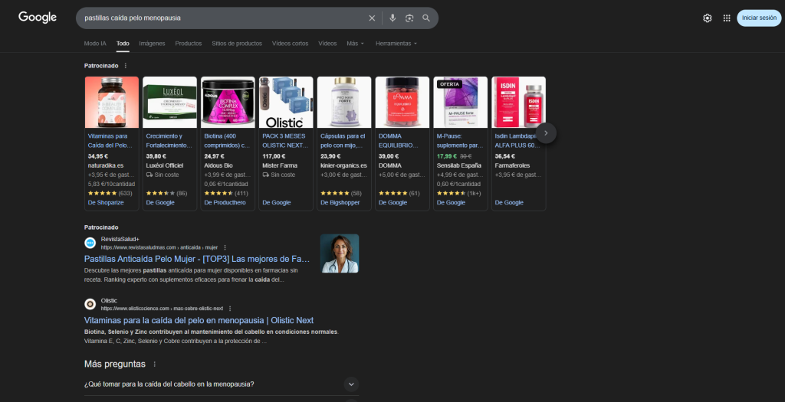Open the settings gear icon
785x402 pixels.
coord(707,18)
